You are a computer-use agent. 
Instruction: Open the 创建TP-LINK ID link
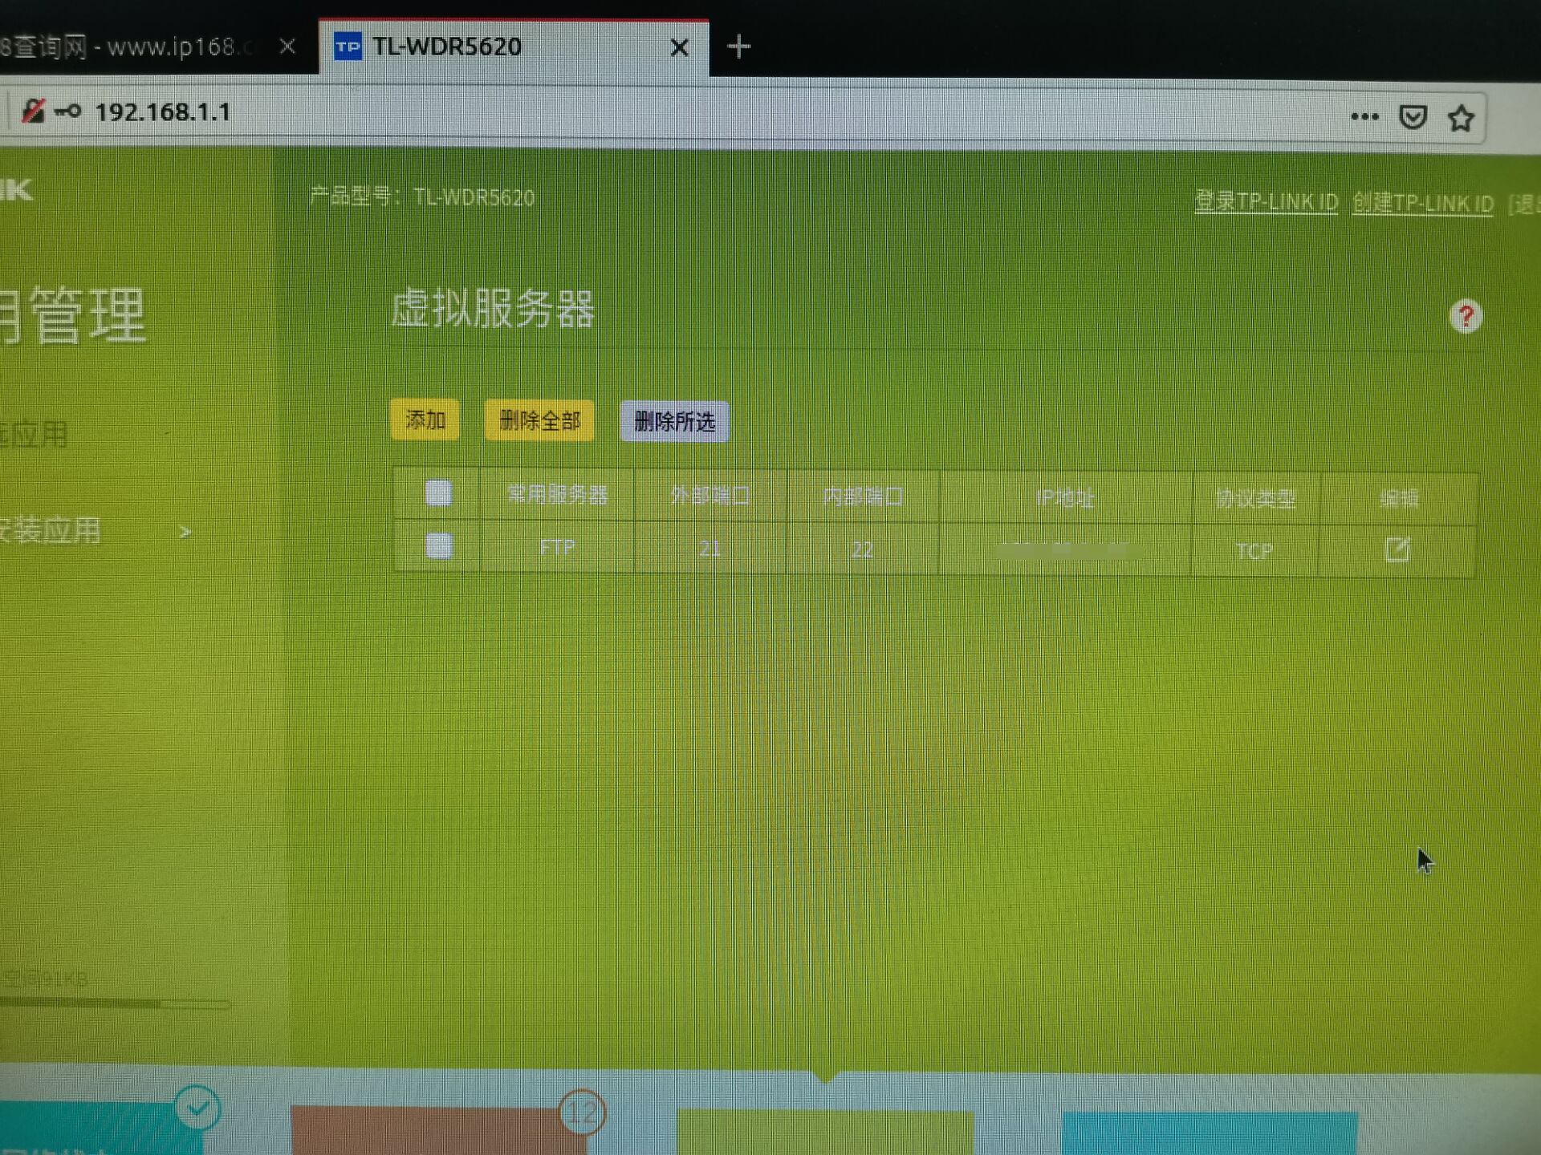coord(1422,203)
